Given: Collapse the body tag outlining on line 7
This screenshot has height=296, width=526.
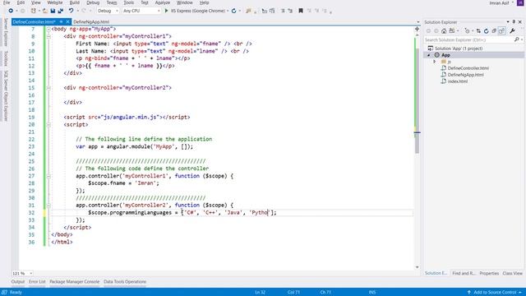Looking at the screenshot, I should point(48,30).
